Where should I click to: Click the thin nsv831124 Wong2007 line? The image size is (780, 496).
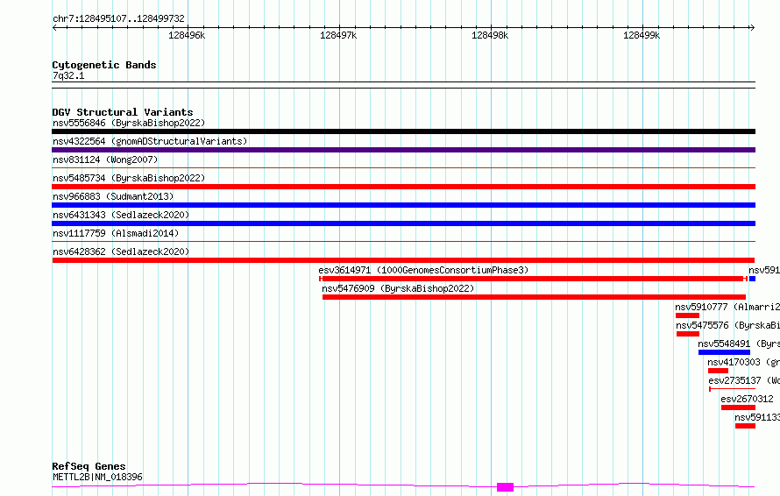click(x=403, y=168)
